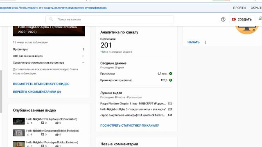Open Hello Neighbor Alpha 1 video thumbnail

49,31
